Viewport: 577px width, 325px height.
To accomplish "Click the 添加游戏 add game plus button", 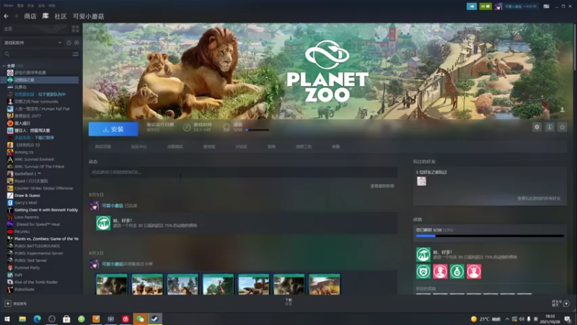I will tap(8, 303).
